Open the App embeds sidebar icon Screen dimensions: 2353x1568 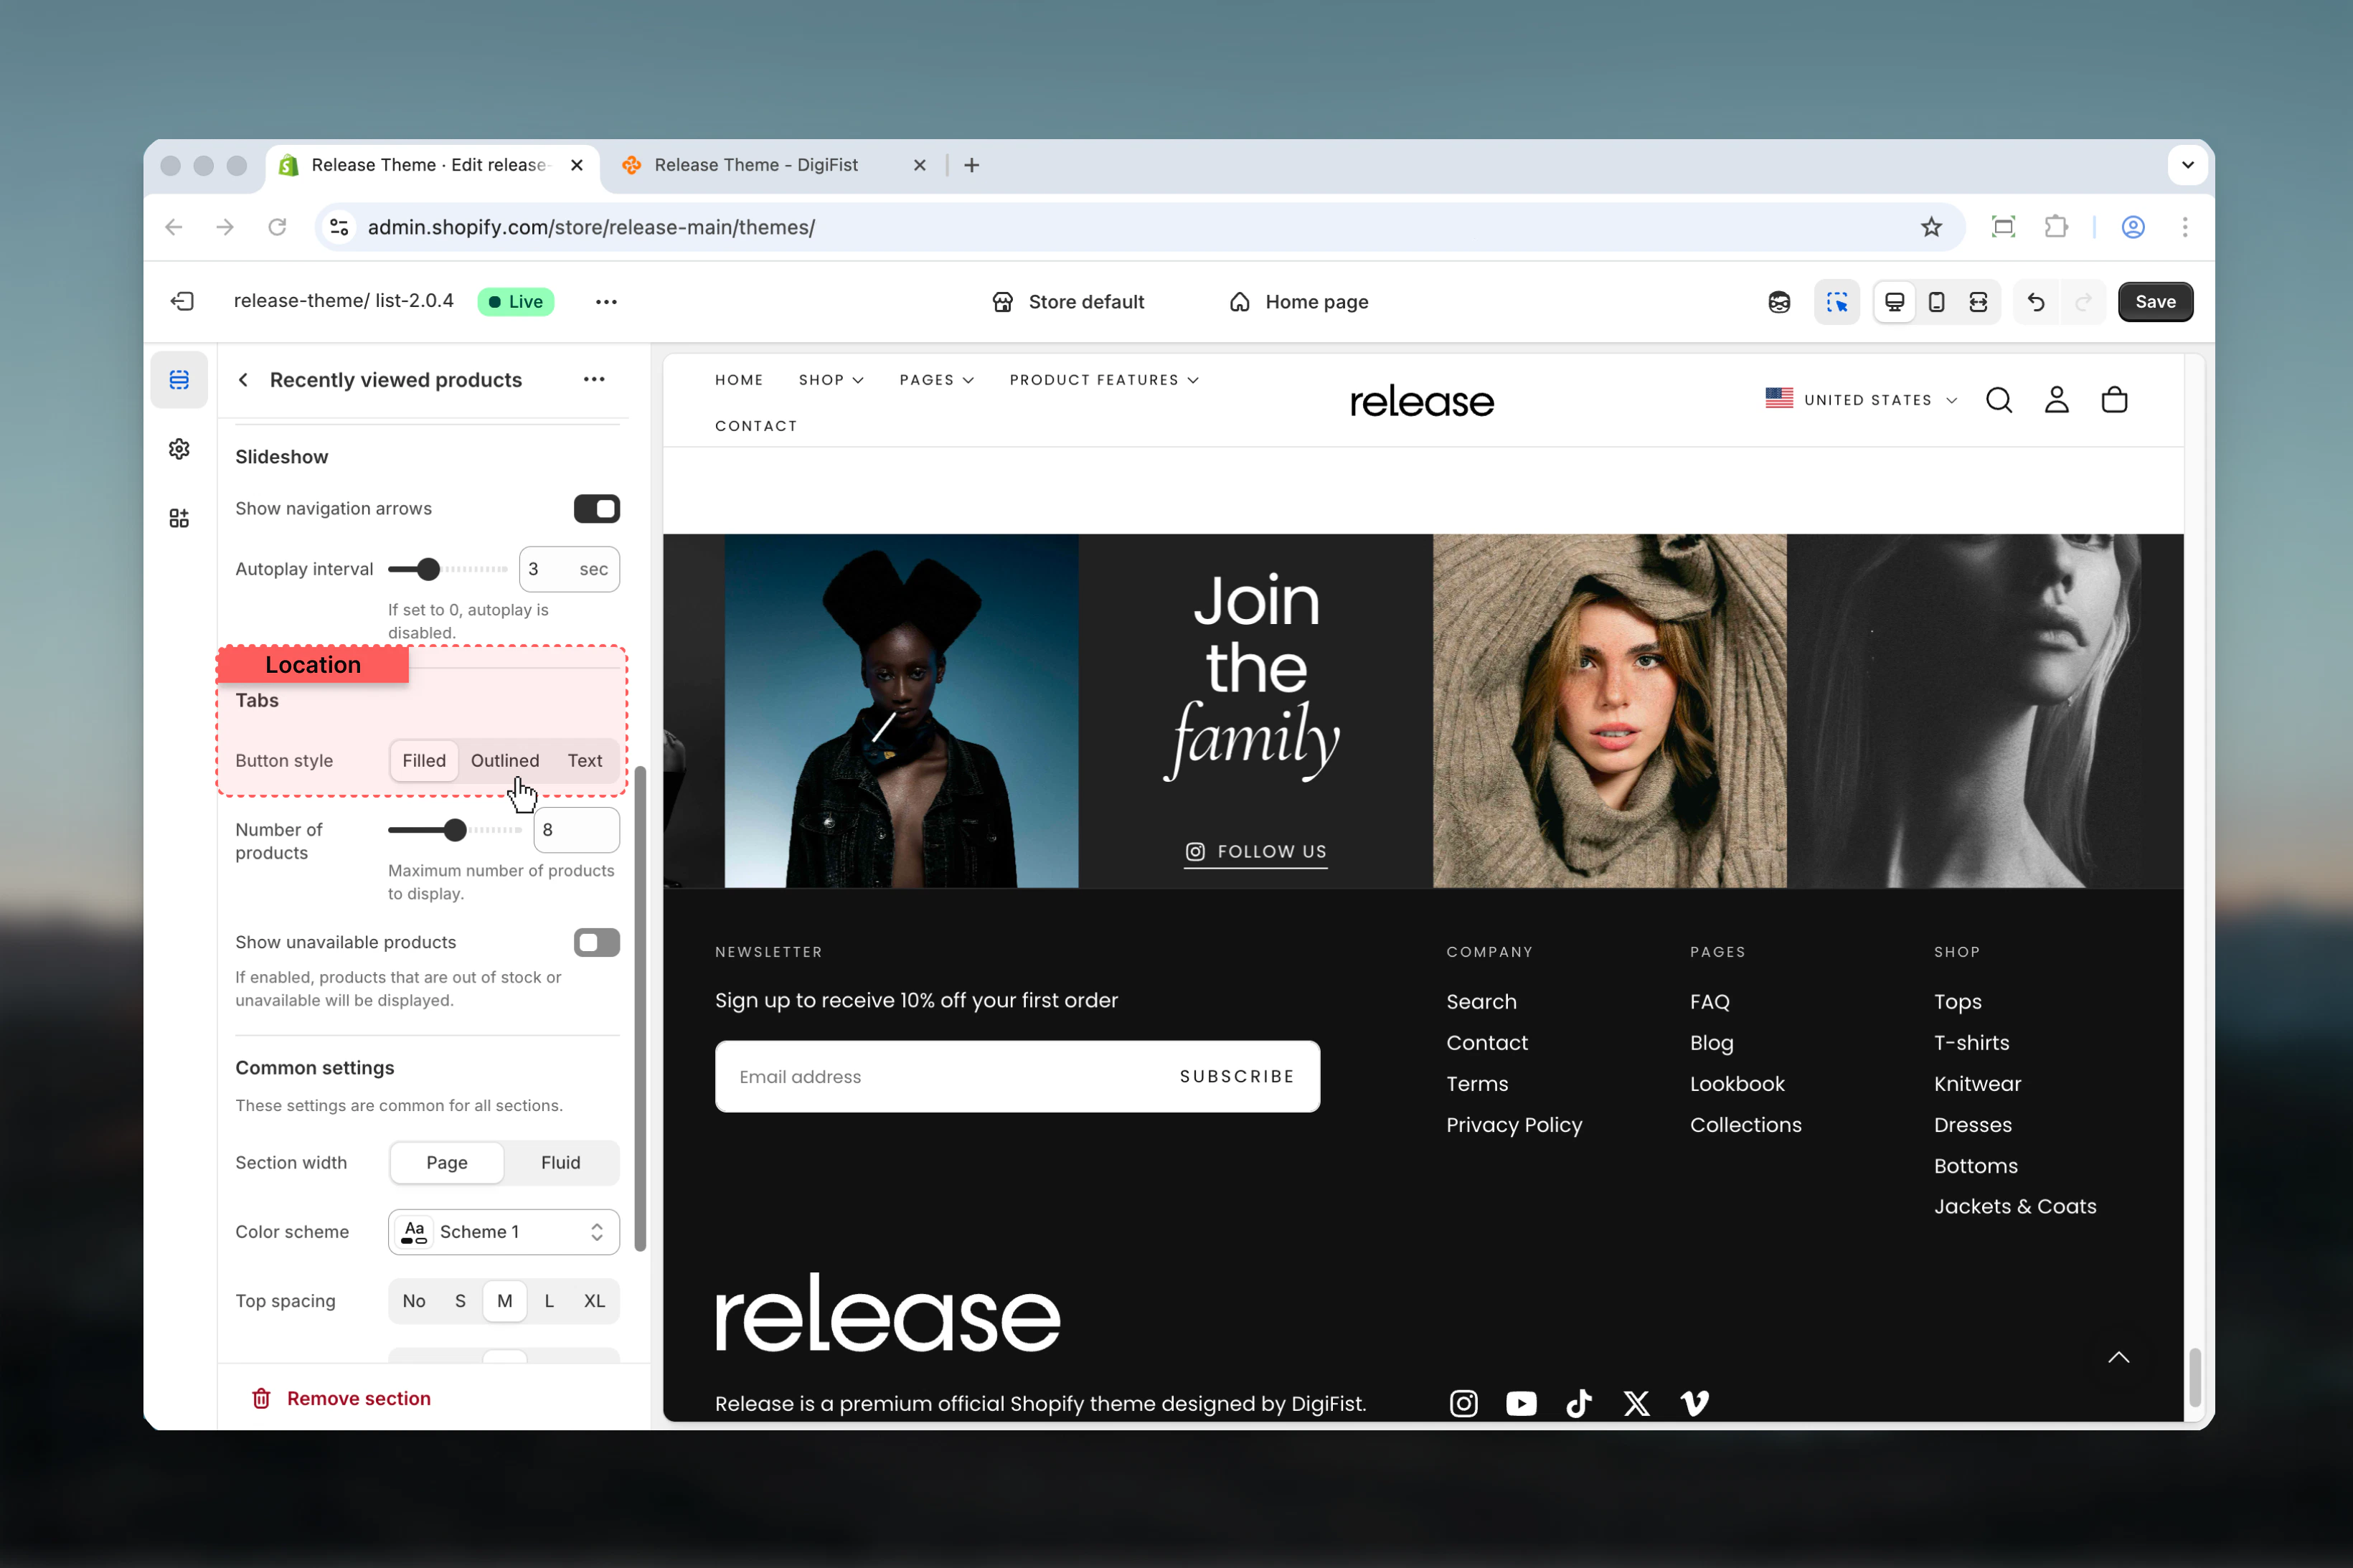click(x=179, y=518)
